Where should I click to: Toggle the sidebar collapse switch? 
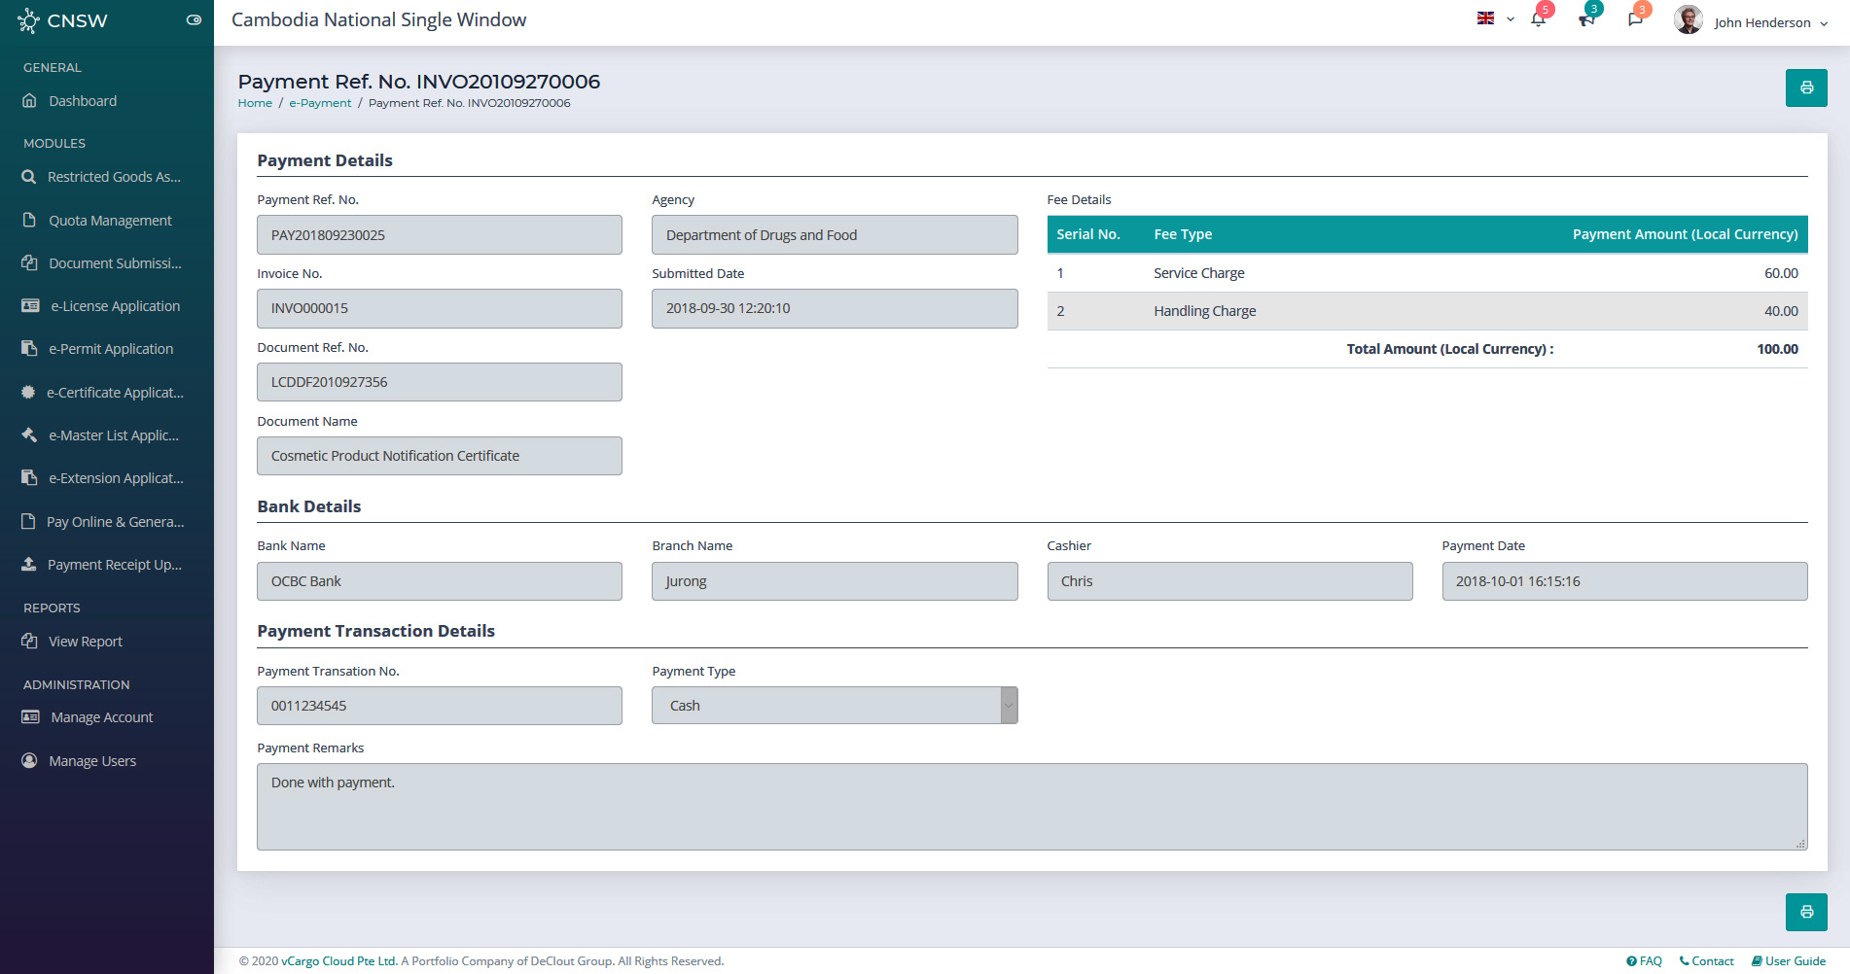pos(194,20)
